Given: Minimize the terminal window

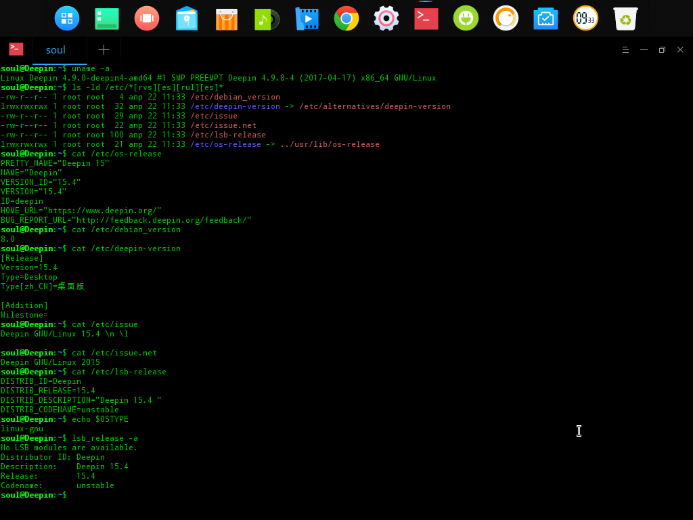Looking at the screenshot, I should point(644,49).
